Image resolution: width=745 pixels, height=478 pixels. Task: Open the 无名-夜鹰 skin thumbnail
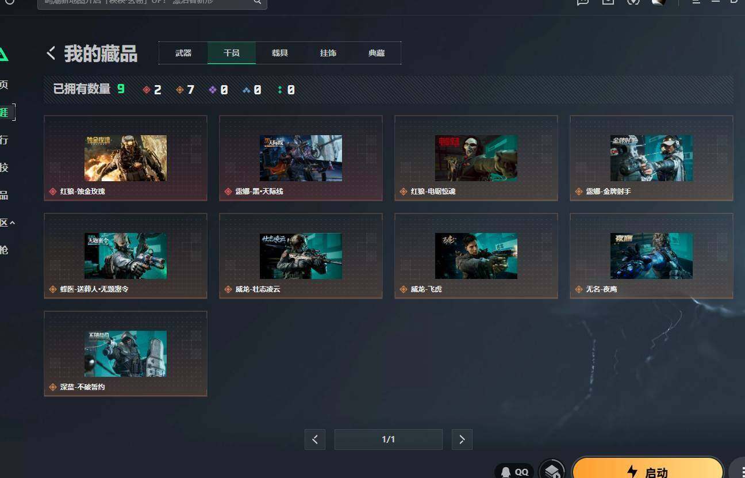(651, 256)
